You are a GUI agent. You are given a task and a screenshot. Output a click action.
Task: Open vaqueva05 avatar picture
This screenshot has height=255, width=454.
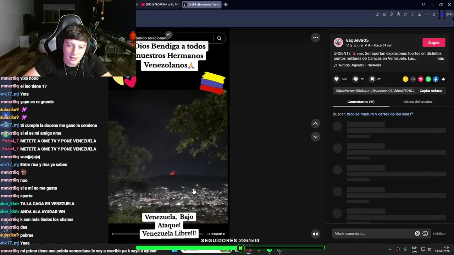click(x=338, y=42)
